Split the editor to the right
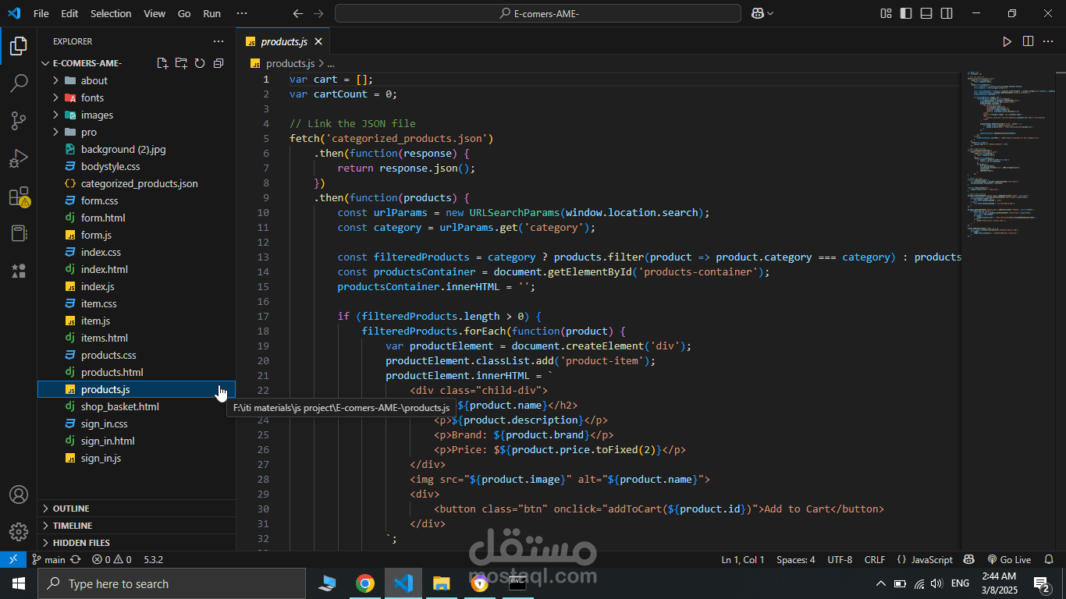Screen dimensions: 1066x599 (x=1028, y=41)
